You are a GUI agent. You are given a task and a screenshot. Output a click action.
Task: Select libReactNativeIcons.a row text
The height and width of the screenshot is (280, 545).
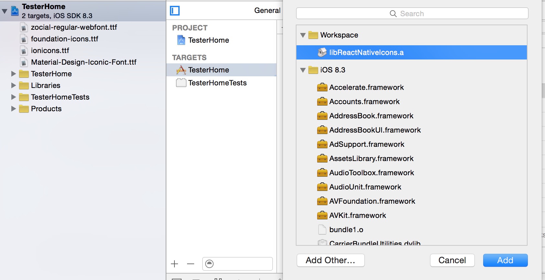(x=366, y=52)
